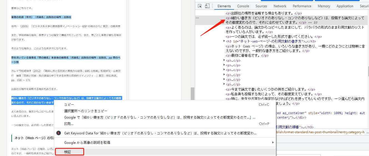This screenshot has height=156, width=369.
Task: Select the highlighted <p> row starting 細かい書き方
Action: [x=282, y=20]
